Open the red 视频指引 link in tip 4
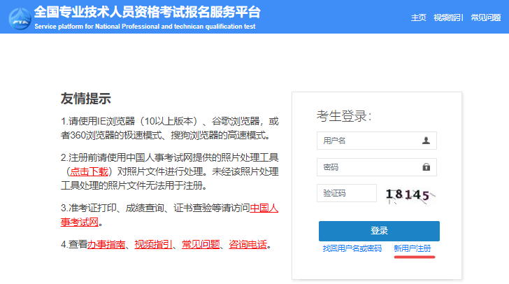The height and width of the screenshot is (284, 509). point(153,245)
